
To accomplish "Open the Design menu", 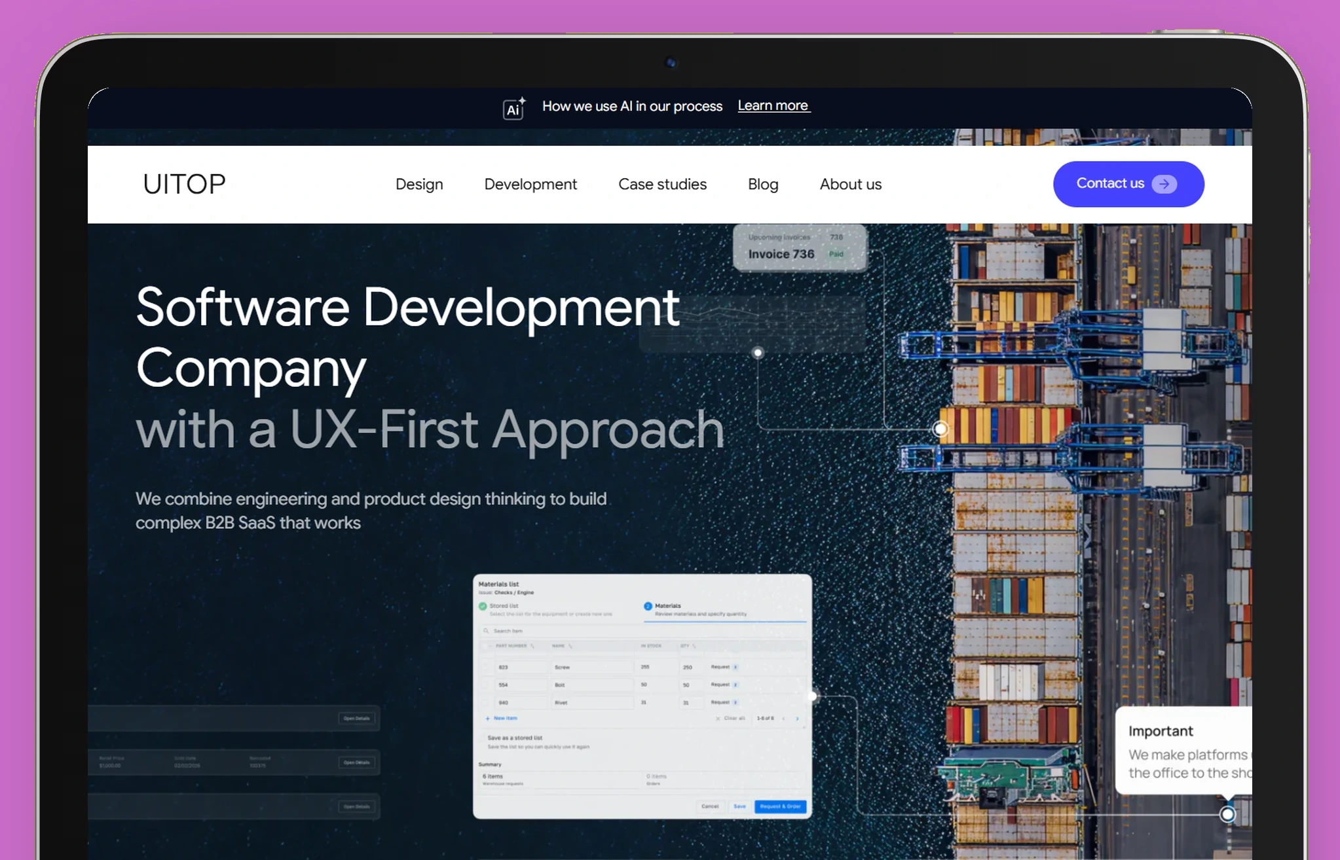I will pos(419,185).
